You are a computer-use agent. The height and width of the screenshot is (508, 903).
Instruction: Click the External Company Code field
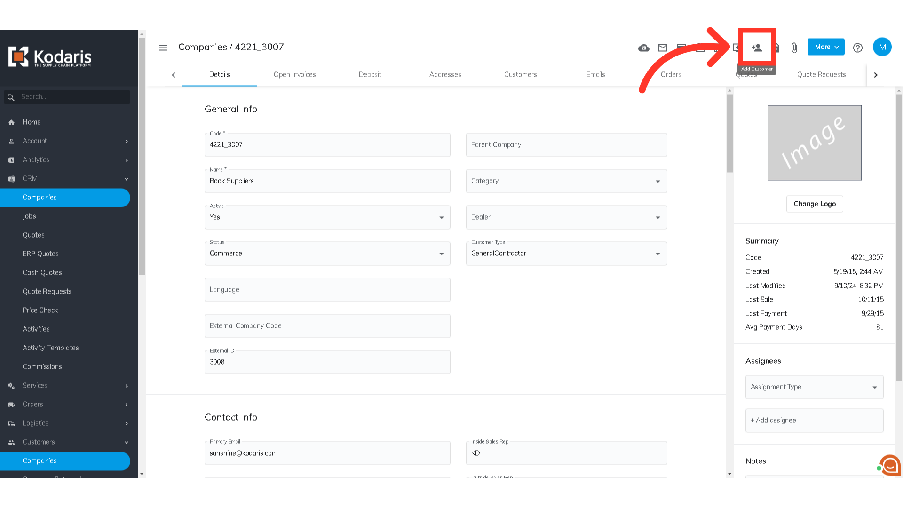[327, 326]
